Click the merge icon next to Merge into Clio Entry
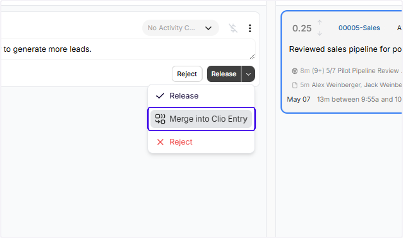 tap(160, 119)
